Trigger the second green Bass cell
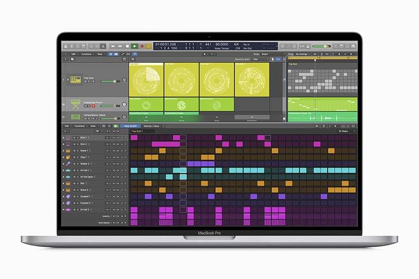Viewport: 419px width, 279px height. pyautogui.click(x=181, y=104)
